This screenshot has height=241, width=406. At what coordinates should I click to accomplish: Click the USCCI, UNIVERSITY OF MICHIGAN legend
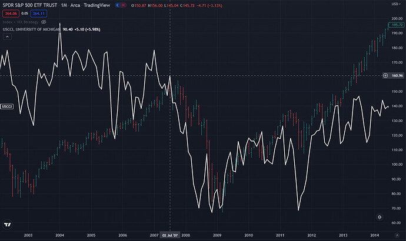31,29
